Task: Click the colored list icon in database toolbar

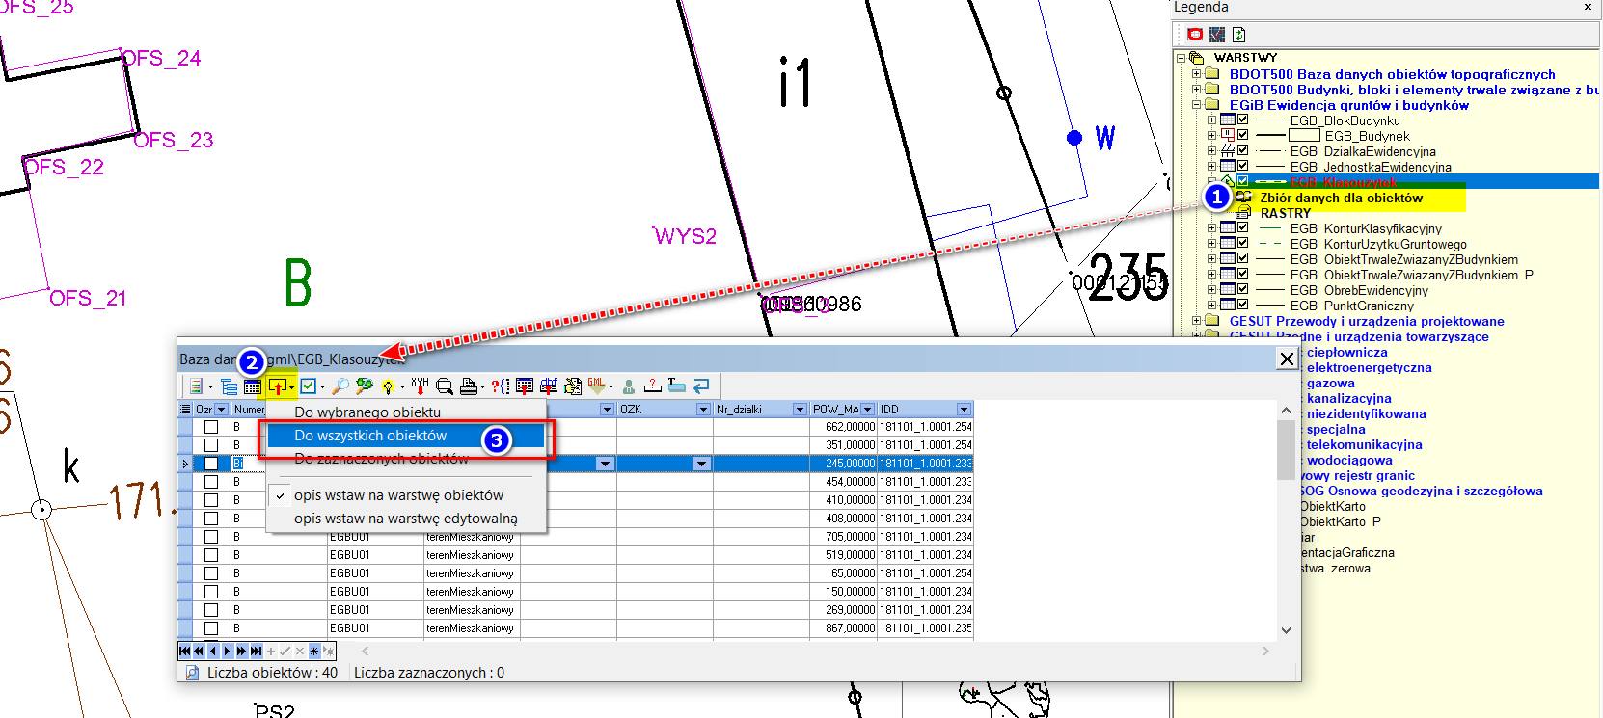Action: (197, 386)
